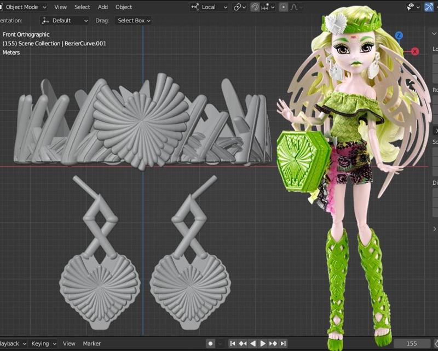Click the proportional falloff curve icon
The height and width of the screenshot is (351, 438).
coord(294,7)
